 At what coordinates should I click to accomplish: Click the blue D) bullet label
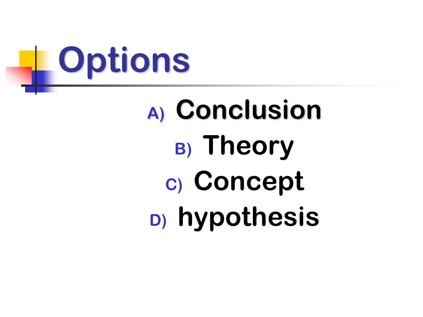pyautogui.click(x=158, y=221)
